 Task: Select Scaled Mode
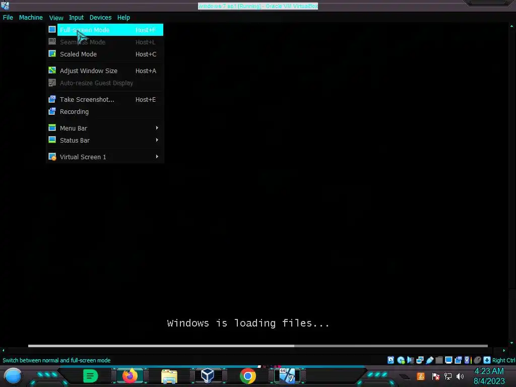(x=105, y=54)
